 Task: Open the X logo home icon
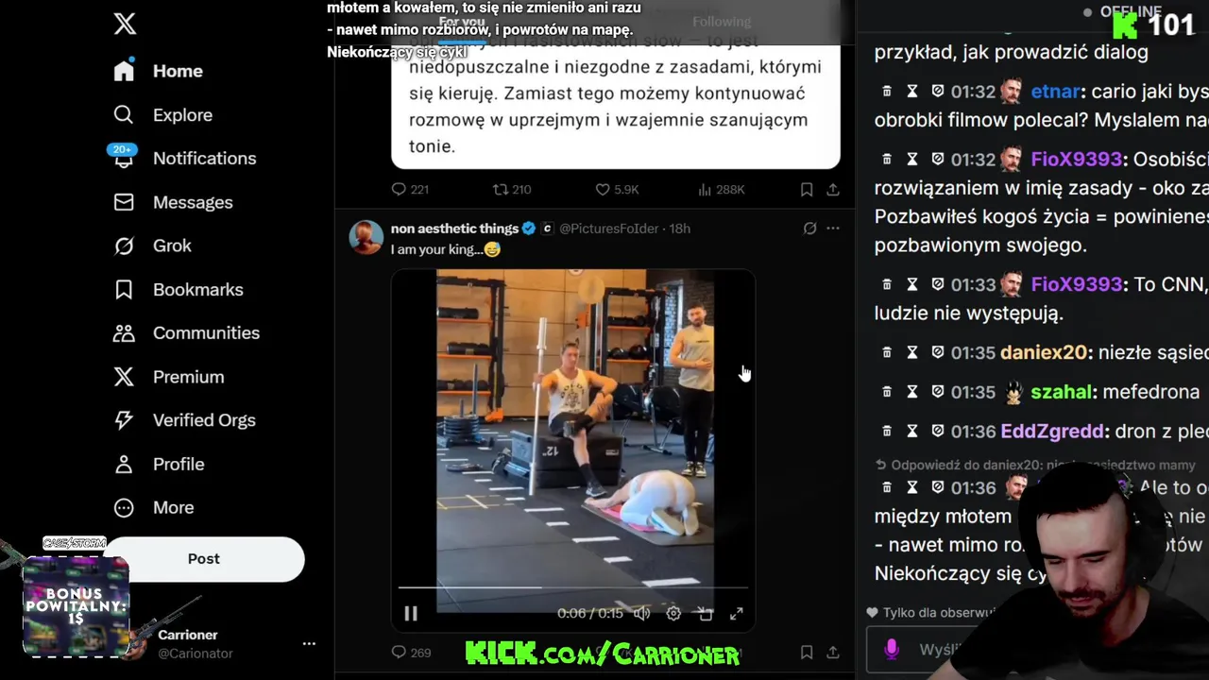point(125,25)
